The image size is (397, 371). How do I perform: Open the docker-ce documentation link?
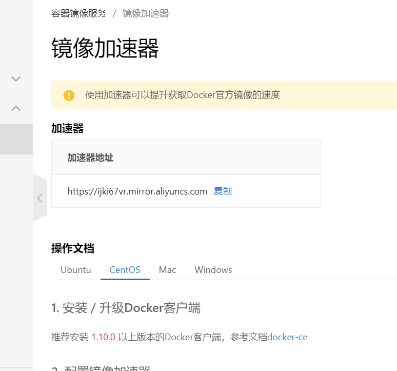(x=287, y=337)
